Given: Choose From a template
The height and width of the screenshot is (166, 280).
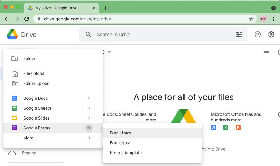Looking at the screenshot, I should [x=152, y=153].
